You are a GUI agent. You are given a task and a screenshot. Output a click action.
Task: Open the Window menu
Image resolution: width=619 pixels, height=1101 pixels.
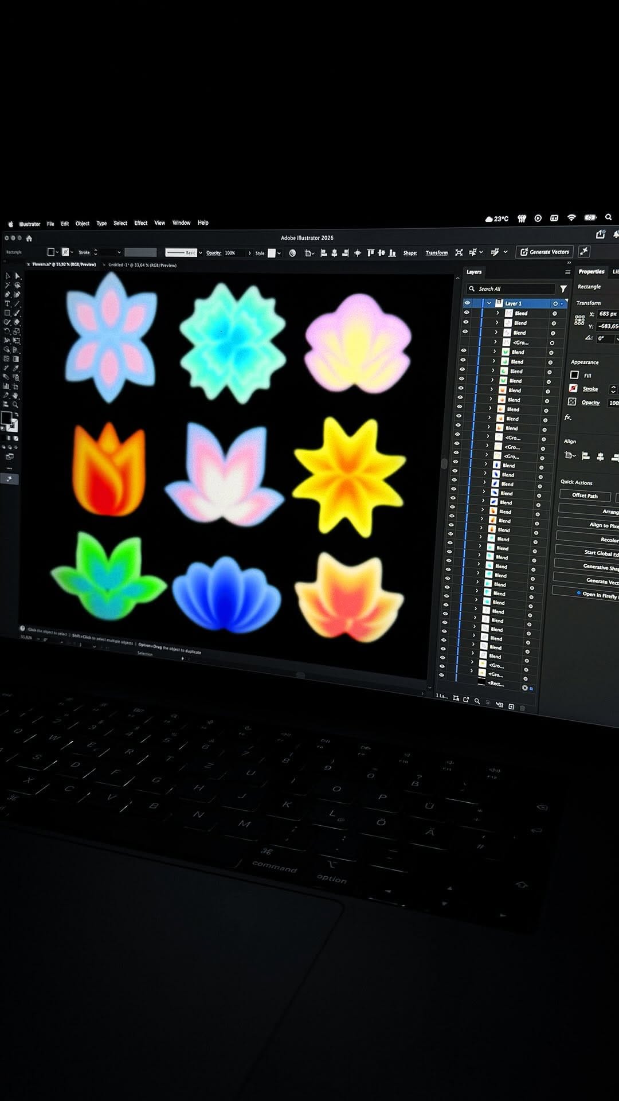click(x=181, y=222)
